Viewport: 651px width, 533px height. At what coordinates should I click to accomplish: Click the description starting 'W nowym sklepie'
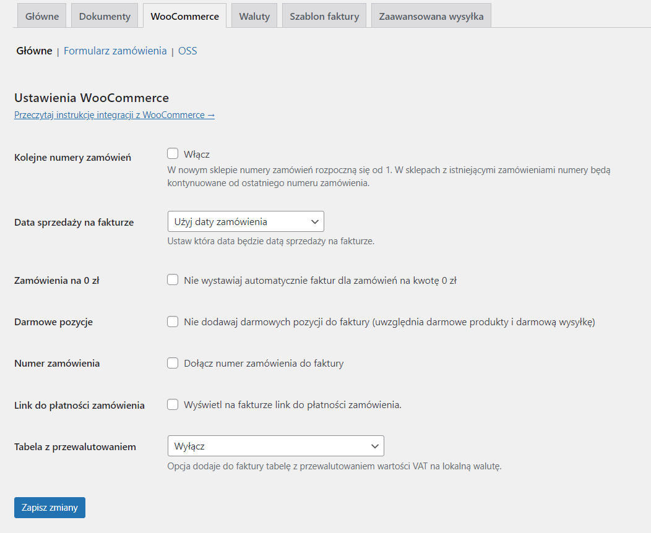[389, 176]
